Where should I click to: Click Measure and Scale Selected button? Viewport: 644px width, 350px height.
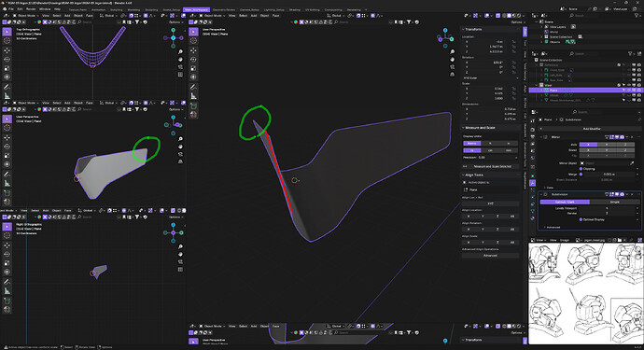coord(490,166)
